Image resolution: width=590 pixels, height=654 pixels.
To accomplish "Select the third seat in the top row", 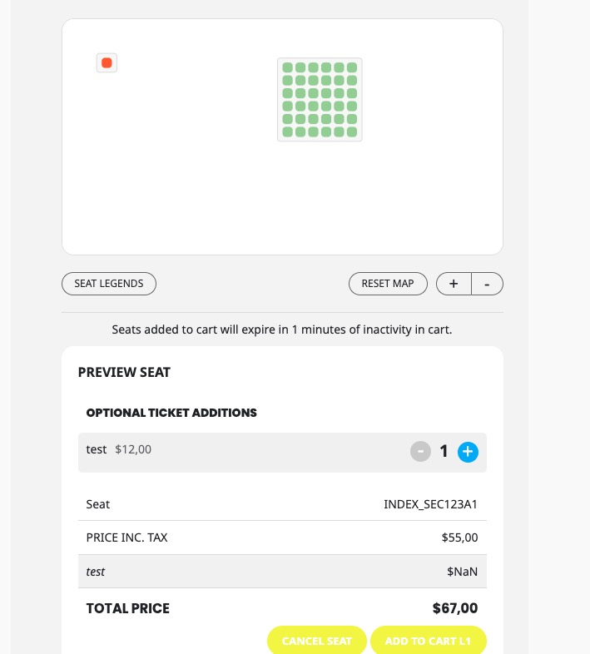I will tap(314, 67).
